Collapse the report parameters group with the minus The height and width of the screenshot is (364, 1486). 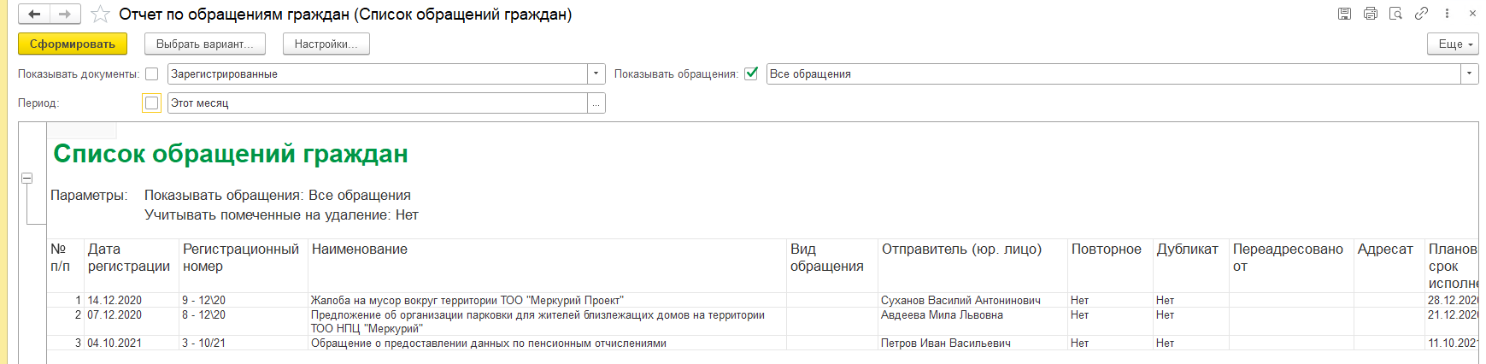[26, 178]
